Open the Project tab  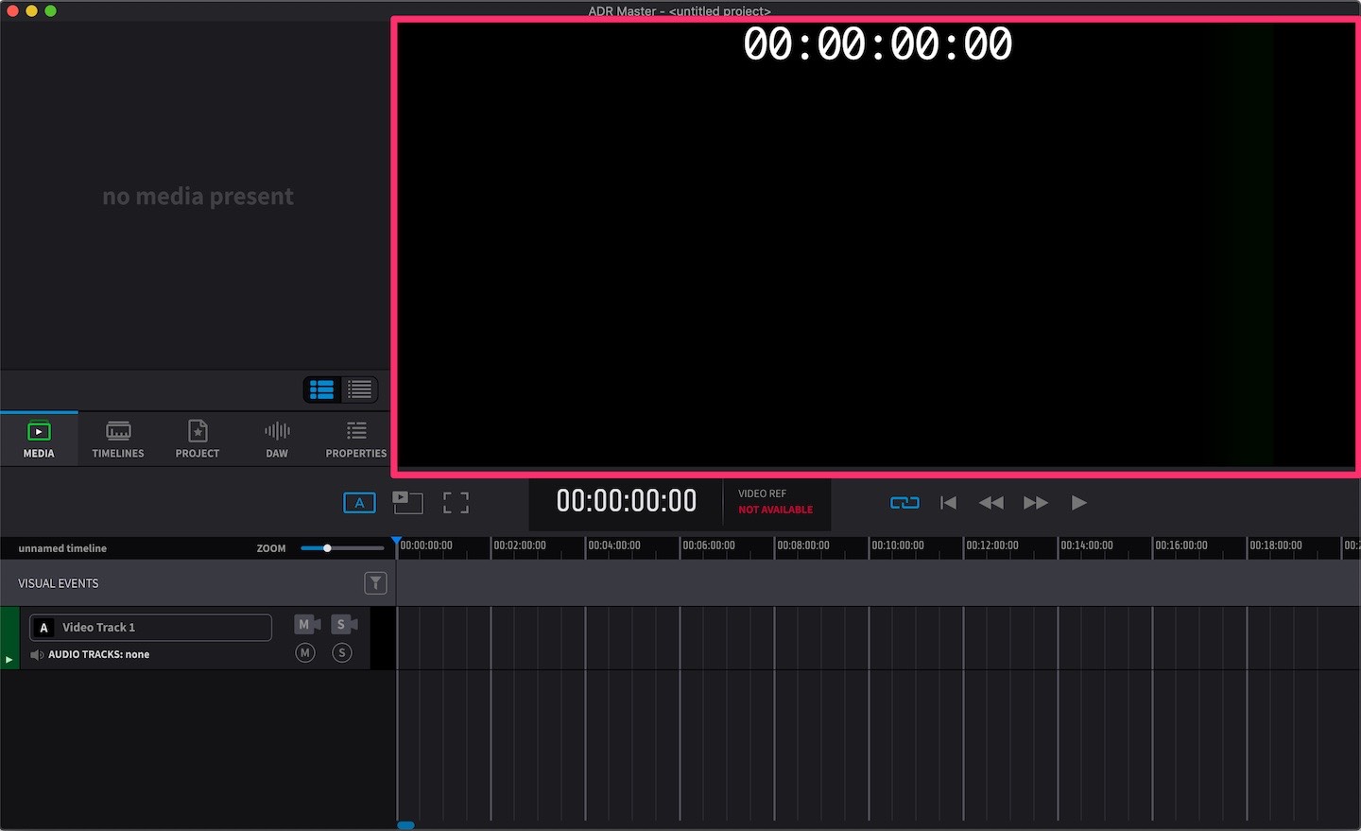[x=198, y=440]
